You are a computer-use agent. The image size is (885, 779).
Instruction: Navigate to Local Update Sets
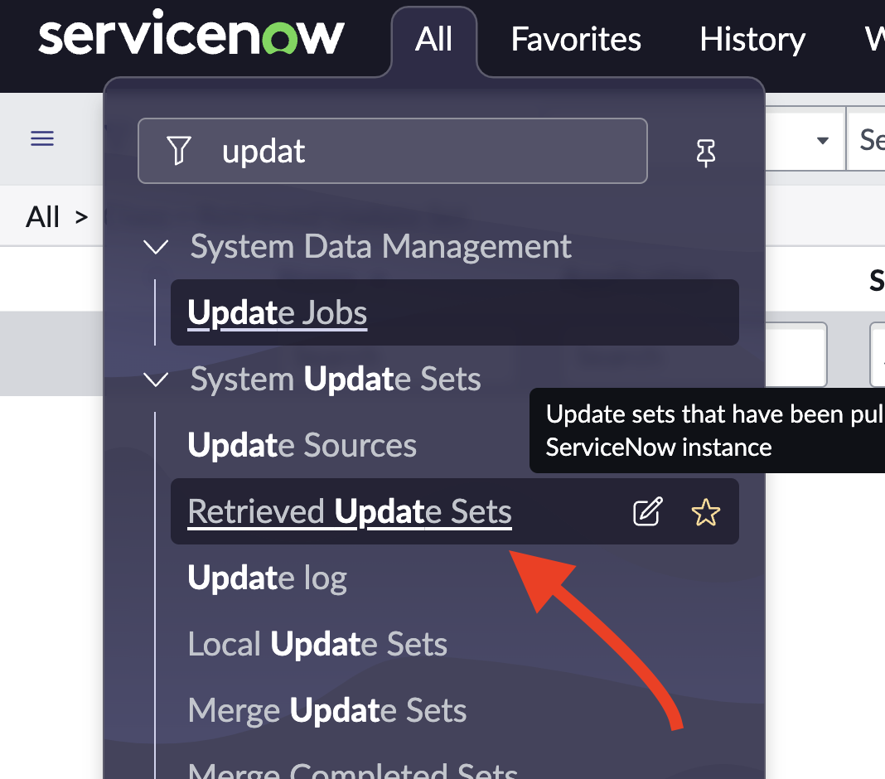tap(317, 645)
